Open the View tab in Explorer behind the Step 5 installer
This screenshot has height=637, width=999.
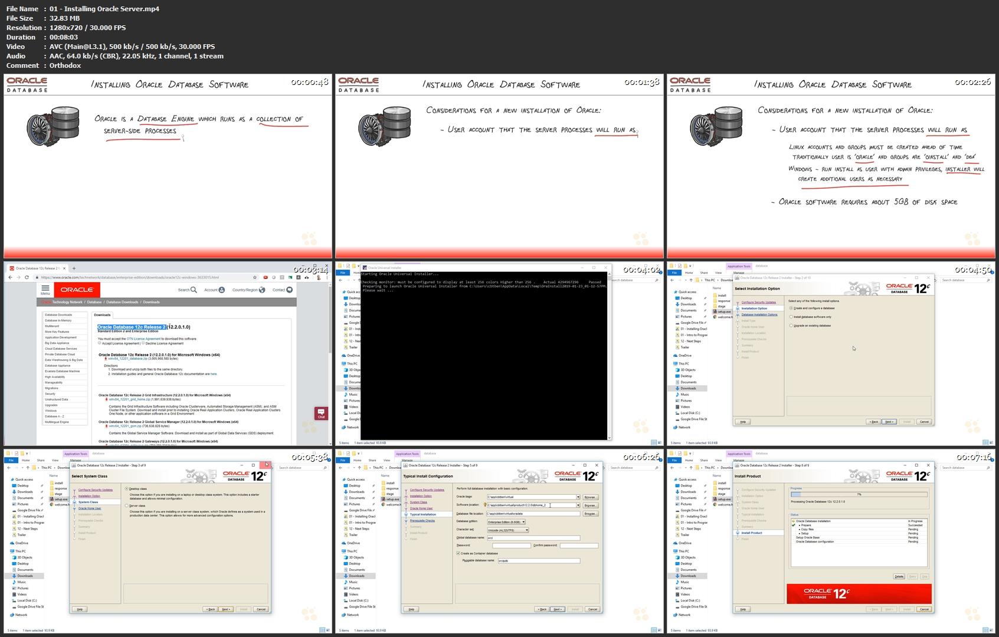coord(387,461)
